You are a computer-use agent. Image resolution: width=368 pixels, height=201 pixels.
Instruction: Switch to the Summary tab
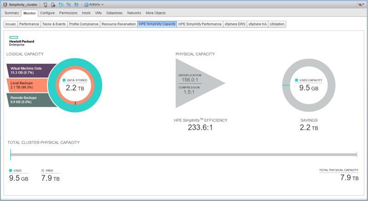(x=12, y=13)
